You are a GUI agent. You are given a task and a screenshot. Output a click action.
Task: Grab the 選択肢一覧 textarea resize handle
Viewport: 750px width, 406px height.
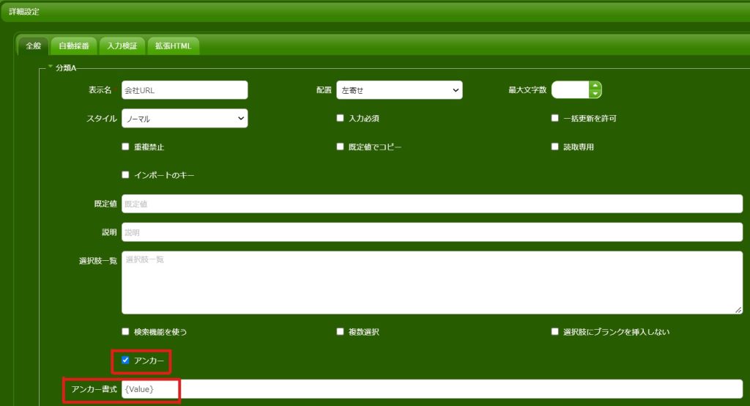[738, 310]
